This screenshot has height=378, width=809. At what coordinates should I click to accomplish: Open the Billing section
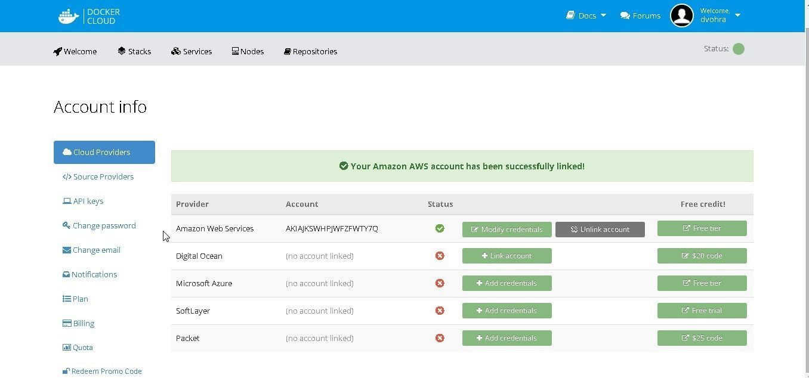click(x=78, y=323)
